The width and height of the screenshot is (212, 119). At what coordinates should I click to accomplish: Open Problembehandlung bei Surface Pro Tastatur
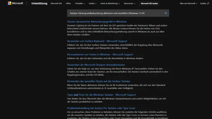click(101, 108)
